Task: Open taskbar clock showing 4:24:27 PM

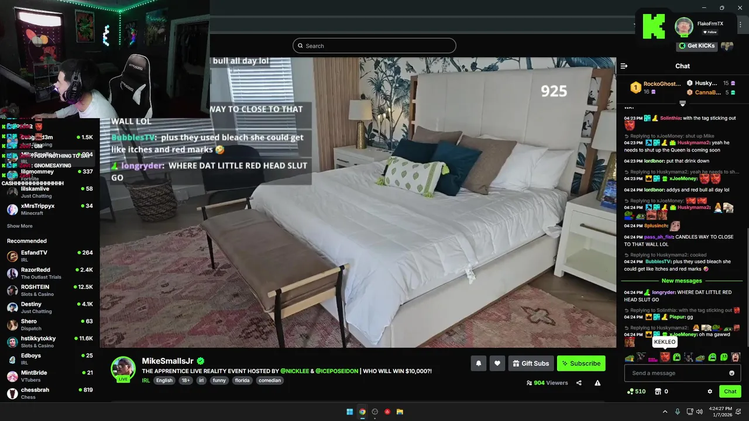Action: [721, 412]
